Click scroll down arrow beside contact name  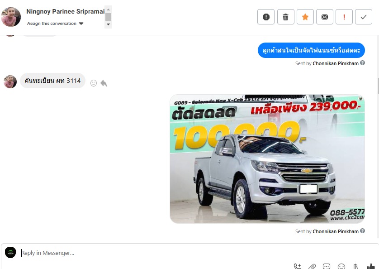[108, 24]
